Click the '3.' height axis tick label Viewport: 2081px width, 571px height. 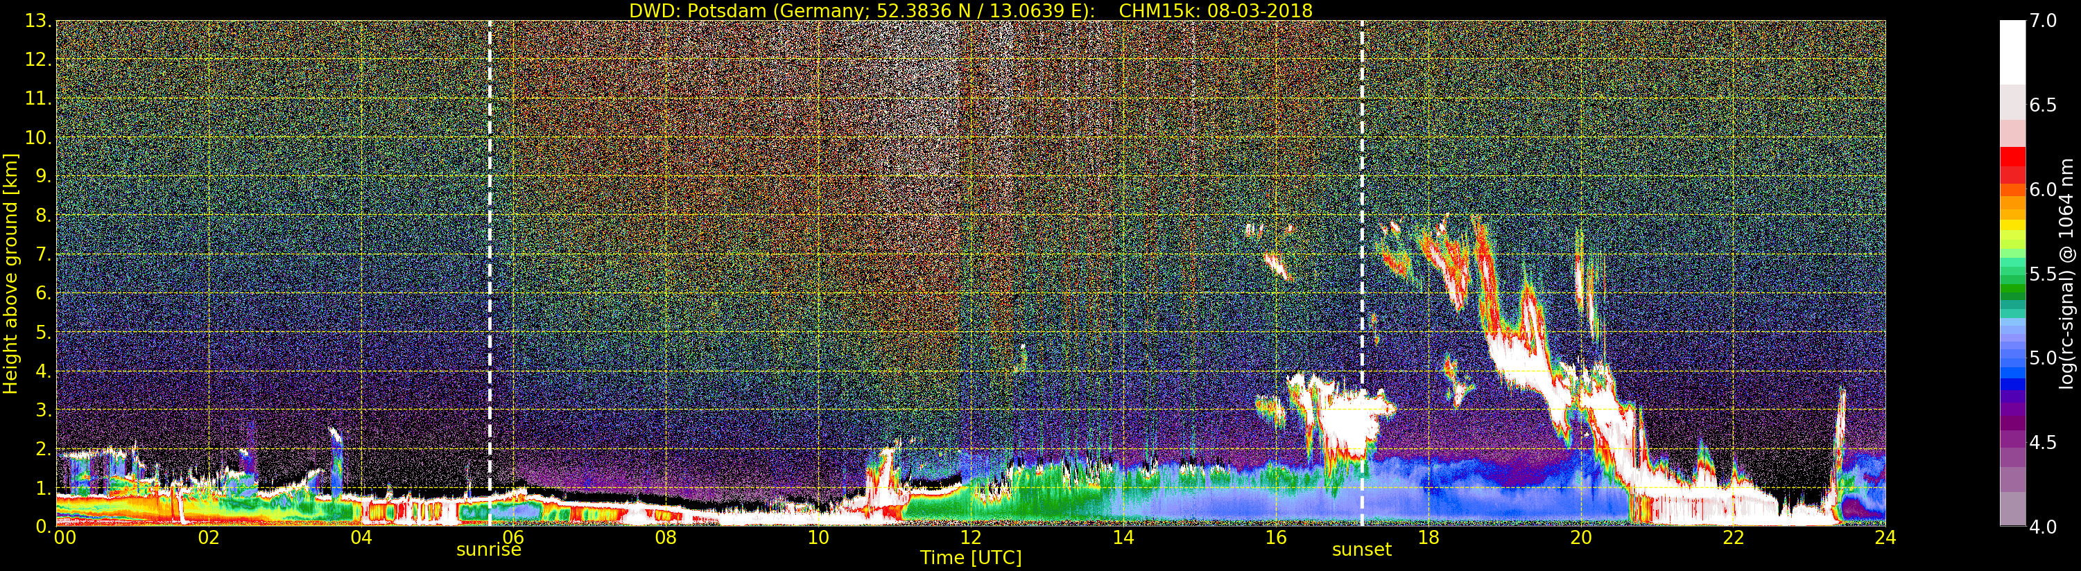43,410
